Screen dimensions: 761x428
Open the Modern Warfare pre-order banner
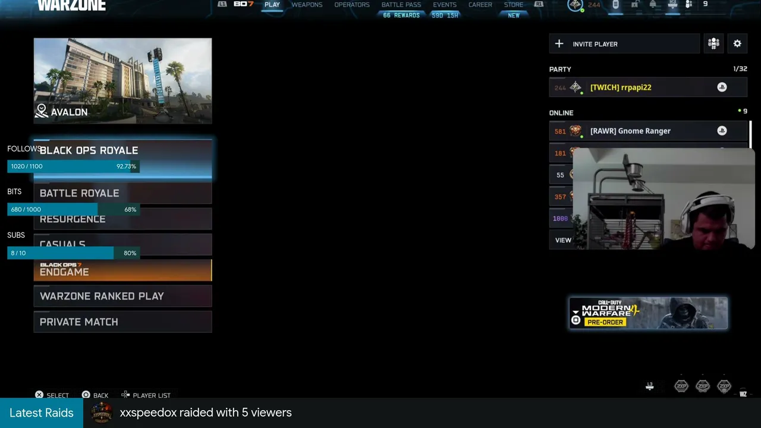tap(648, 313)
